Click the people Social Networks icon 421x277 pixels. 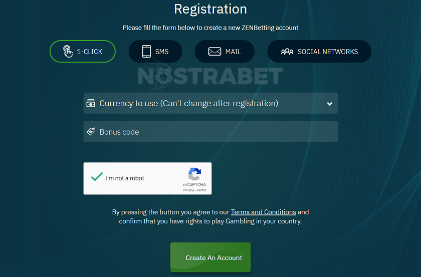287,52
